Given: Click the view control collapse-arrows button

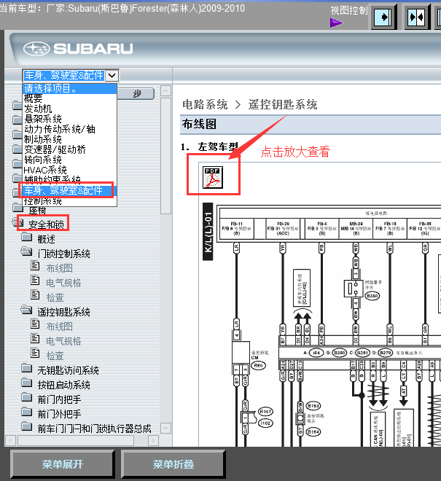Looking at the screenshot, I should 417,17.
